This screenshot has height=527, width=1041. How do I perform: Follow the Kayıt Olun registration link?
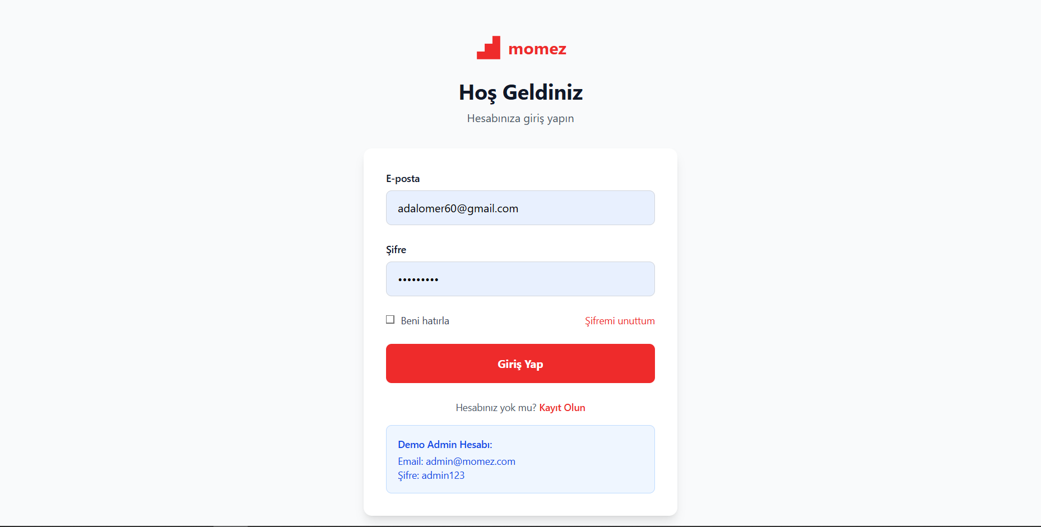562,408
